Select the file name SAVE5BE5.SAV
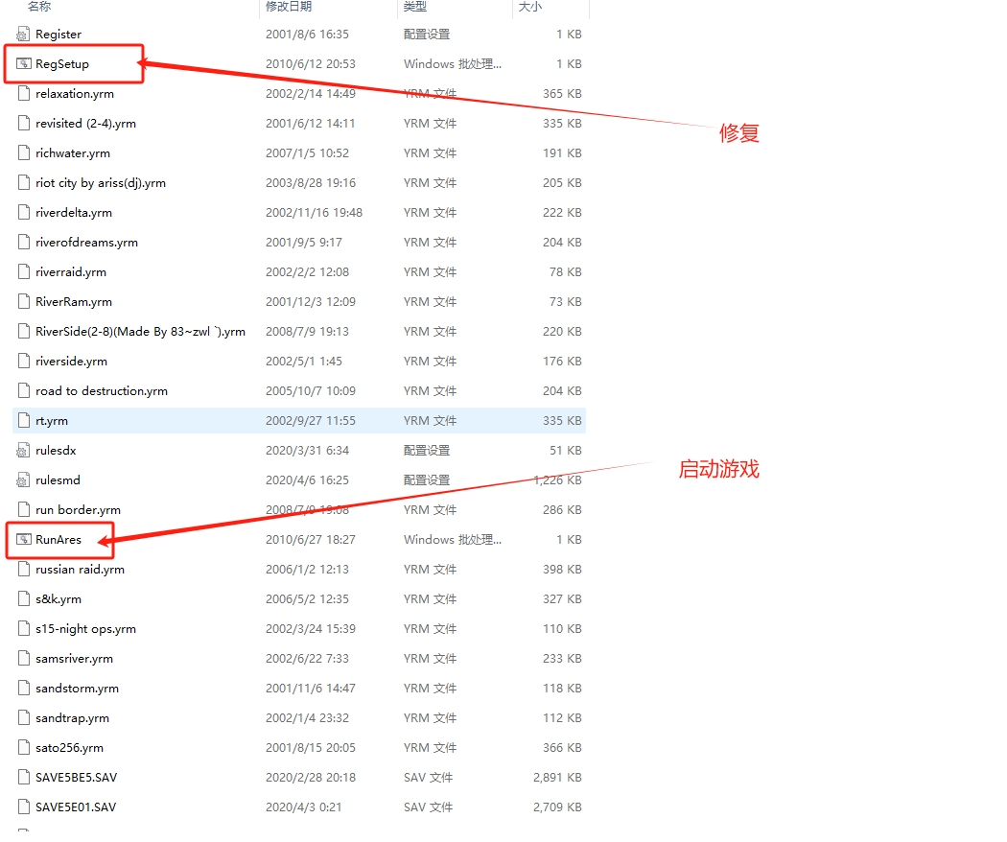The height and width of the screenshot is (842, 1007). [77, 778]
